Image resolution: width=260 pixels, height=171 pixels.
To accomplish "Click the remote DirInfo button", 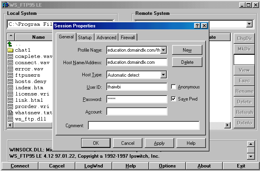I will [x=244, y=123].
